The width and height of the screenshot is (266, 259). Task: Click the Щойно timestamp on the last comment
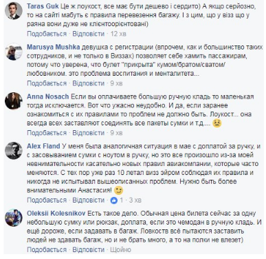pos(120,249)
